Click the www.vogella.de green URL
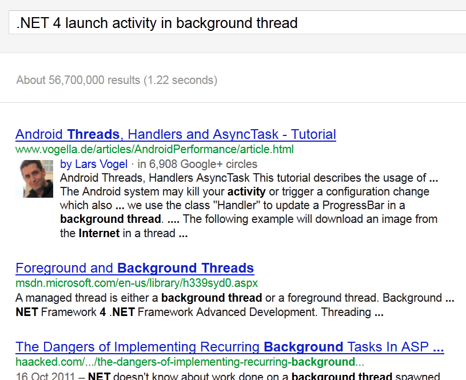Screen dimensions: 466x380 pos(154,150)
